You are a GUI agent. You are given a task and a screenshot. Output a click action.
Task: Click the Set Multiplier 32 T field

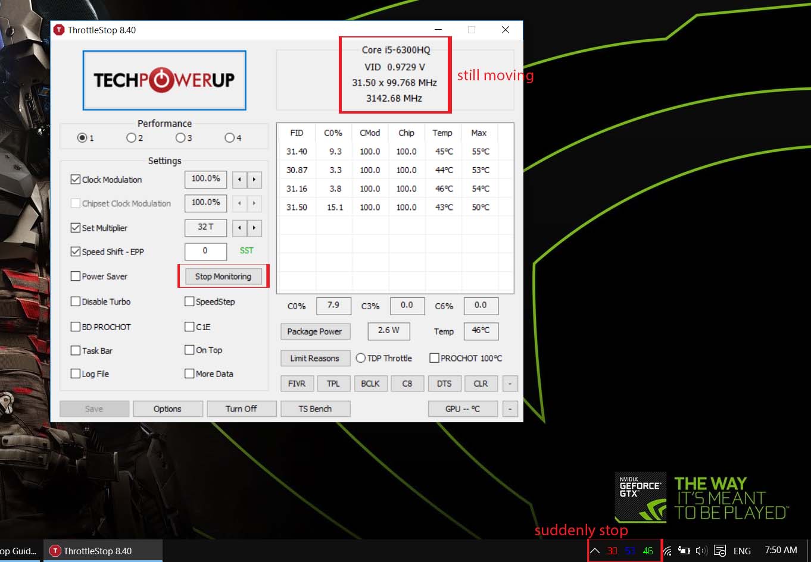(x=205, y=227)
